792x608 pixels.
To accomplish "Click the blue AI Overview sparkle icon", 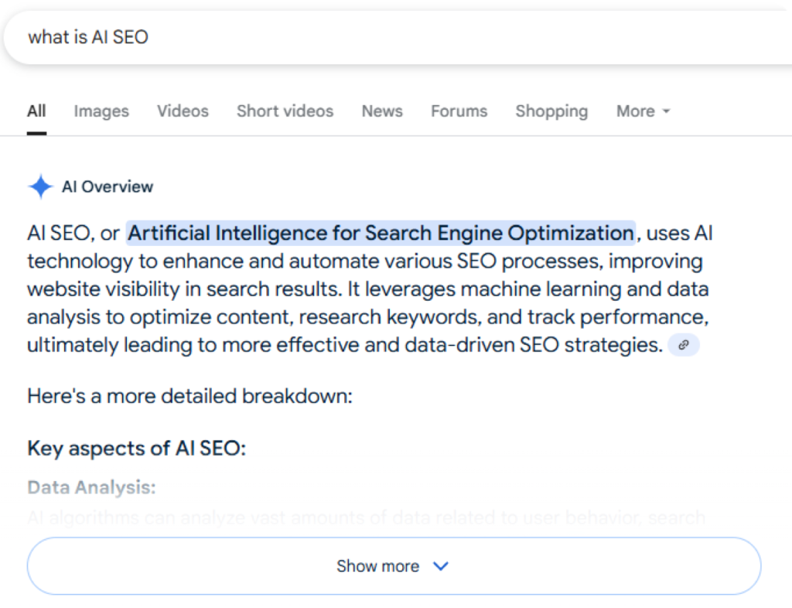I will 39,186.
